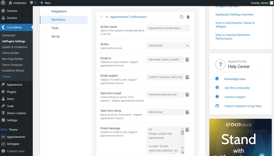Click the Help Center question mark icon
The height and width of the screenshot is (156, 274).
pos(220,64)
